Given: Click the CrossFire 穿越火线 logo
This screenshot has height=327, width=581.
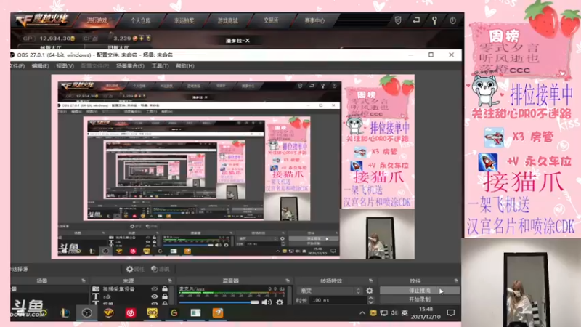Looking at the screenshot, I should (x=43, y=20).
